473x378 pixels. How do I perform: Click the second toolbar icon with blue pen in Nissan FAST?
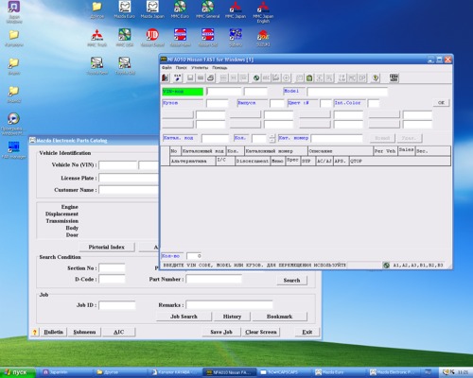pyautogui.click(x=178, y=77)
